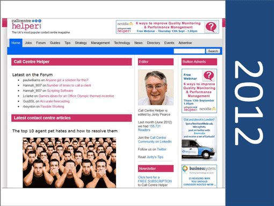This screenshot has width=274, height=206.
Task: Go to the Jobs menu item
Action: click(28, 43)
